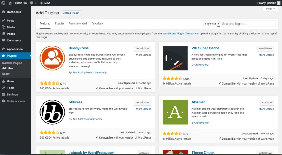282x155 pixels.
Task: Open the Jetpack by WordPress.com title link
Action: tap(92, 153)
